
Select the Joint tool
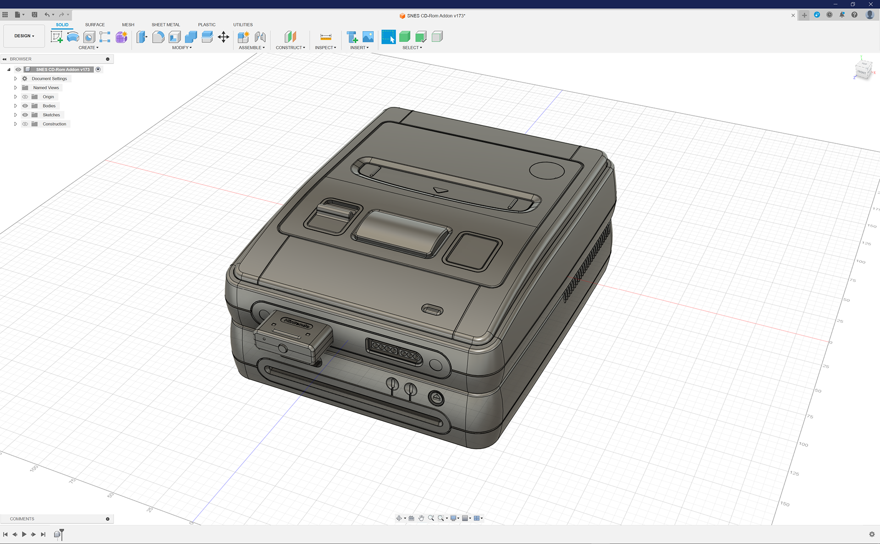(x=260, y=37)
